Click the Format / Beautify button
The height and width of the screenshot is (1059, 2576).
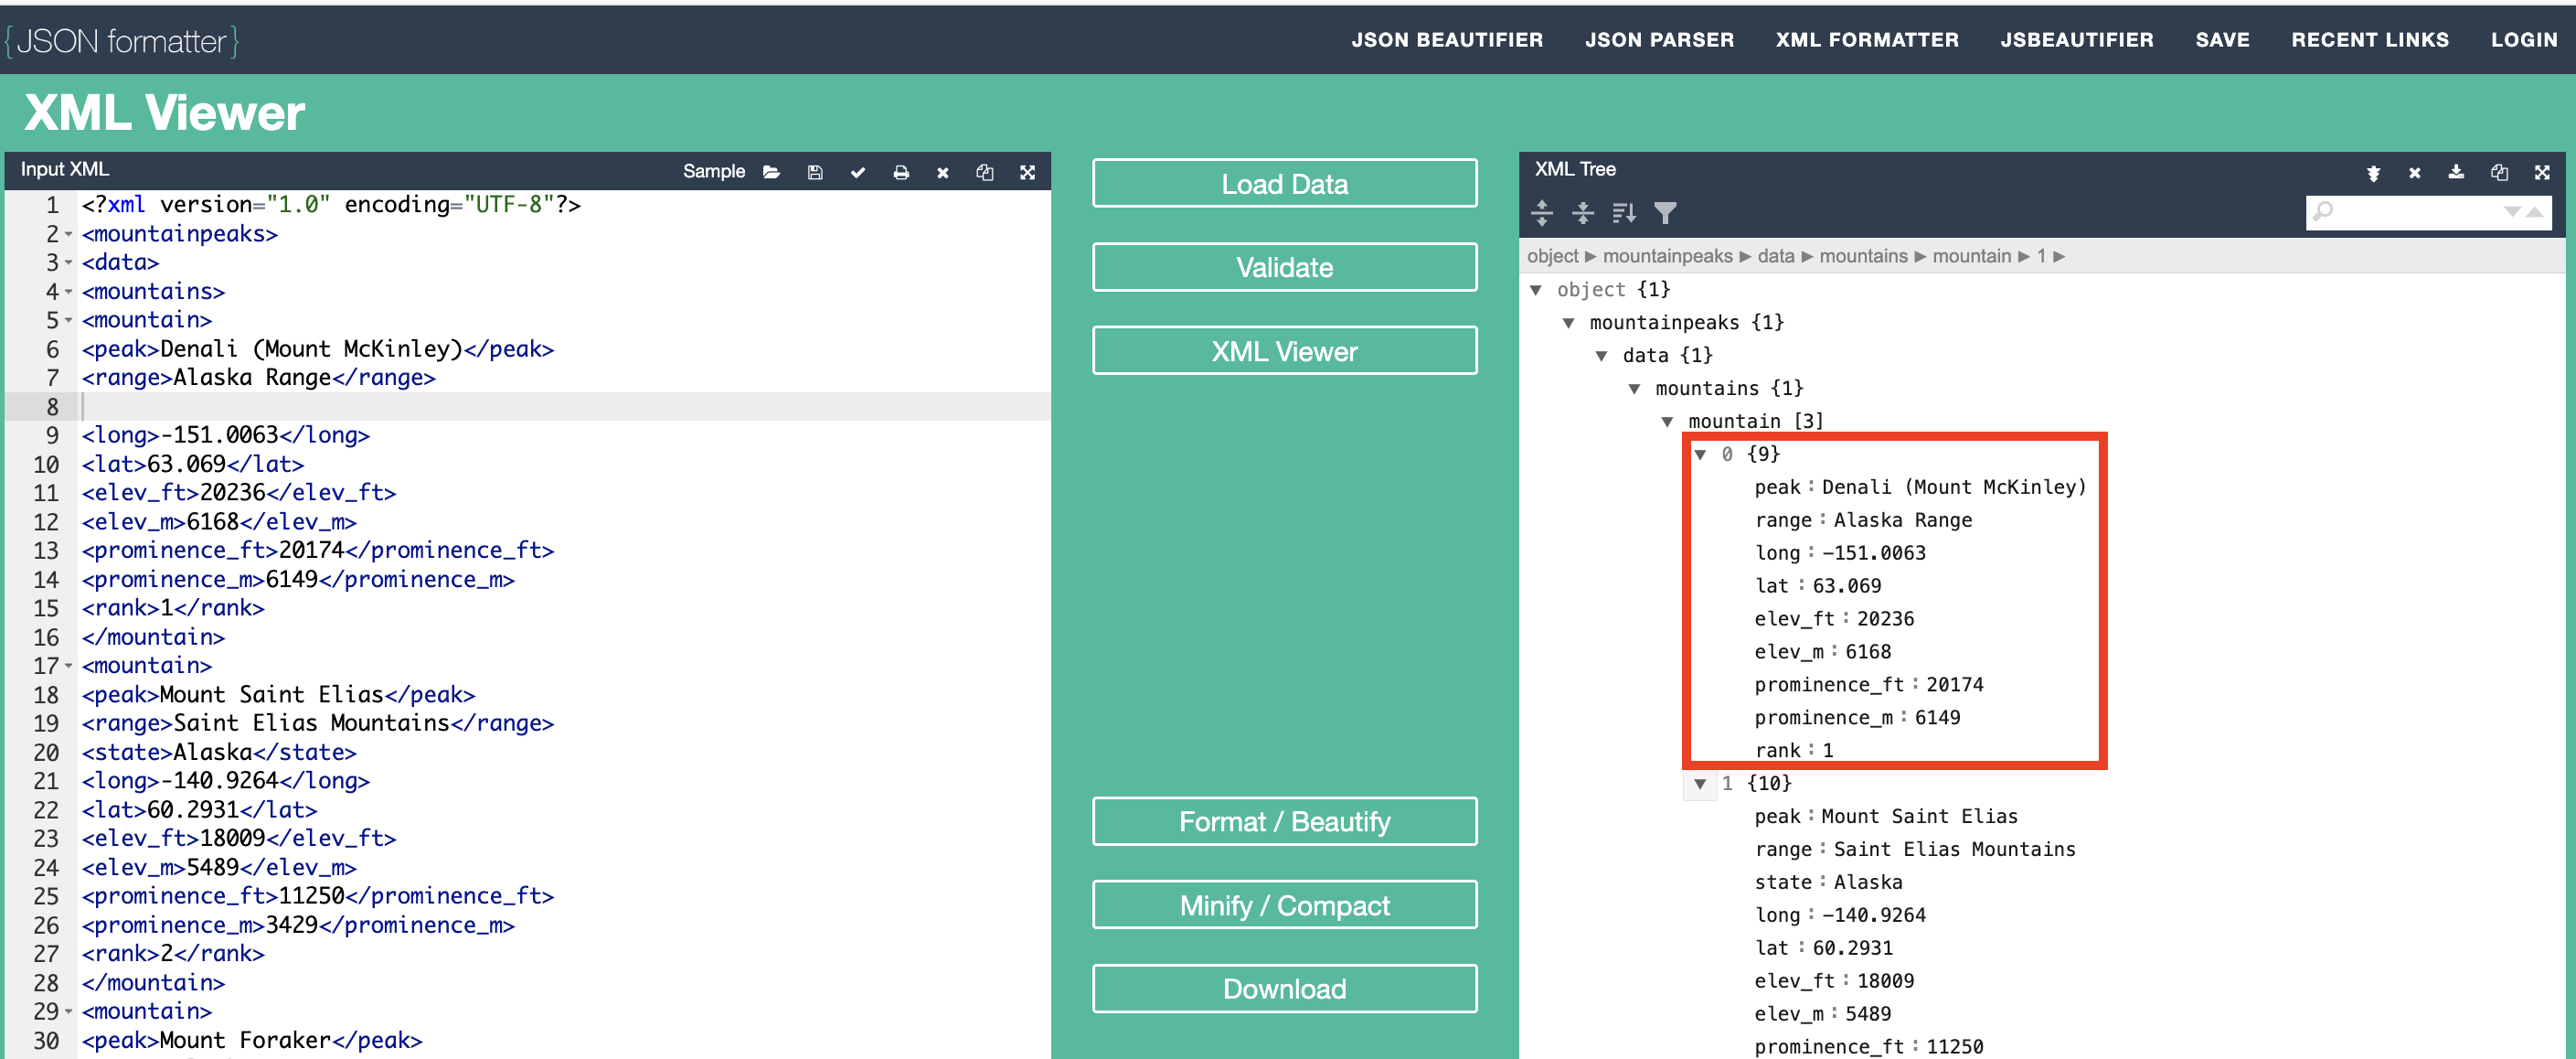tap(1284, 821)
